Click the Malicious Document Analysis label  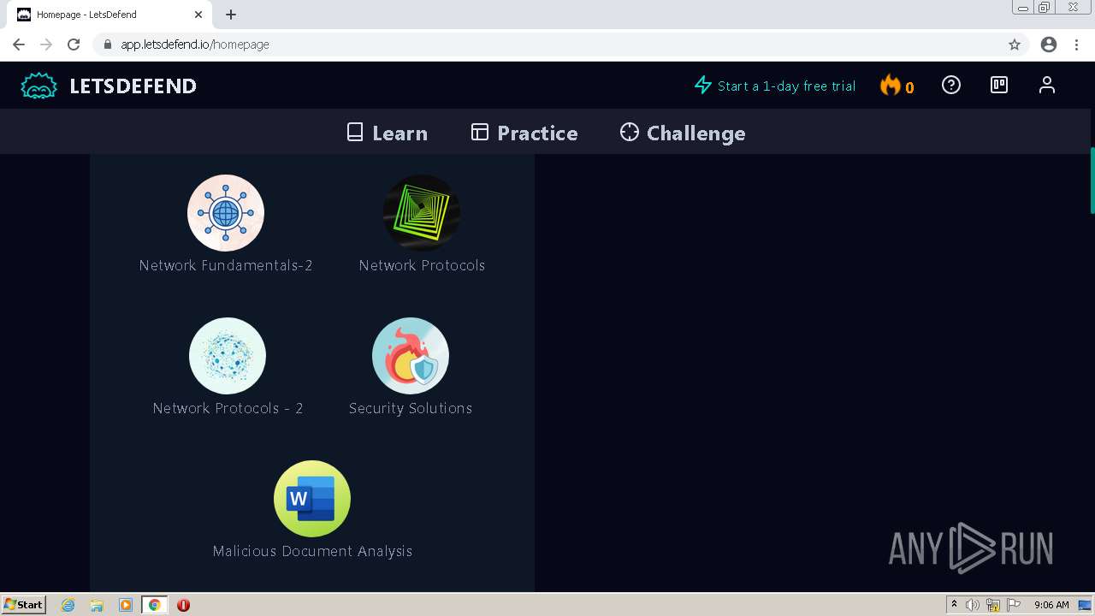click(312, 551)
